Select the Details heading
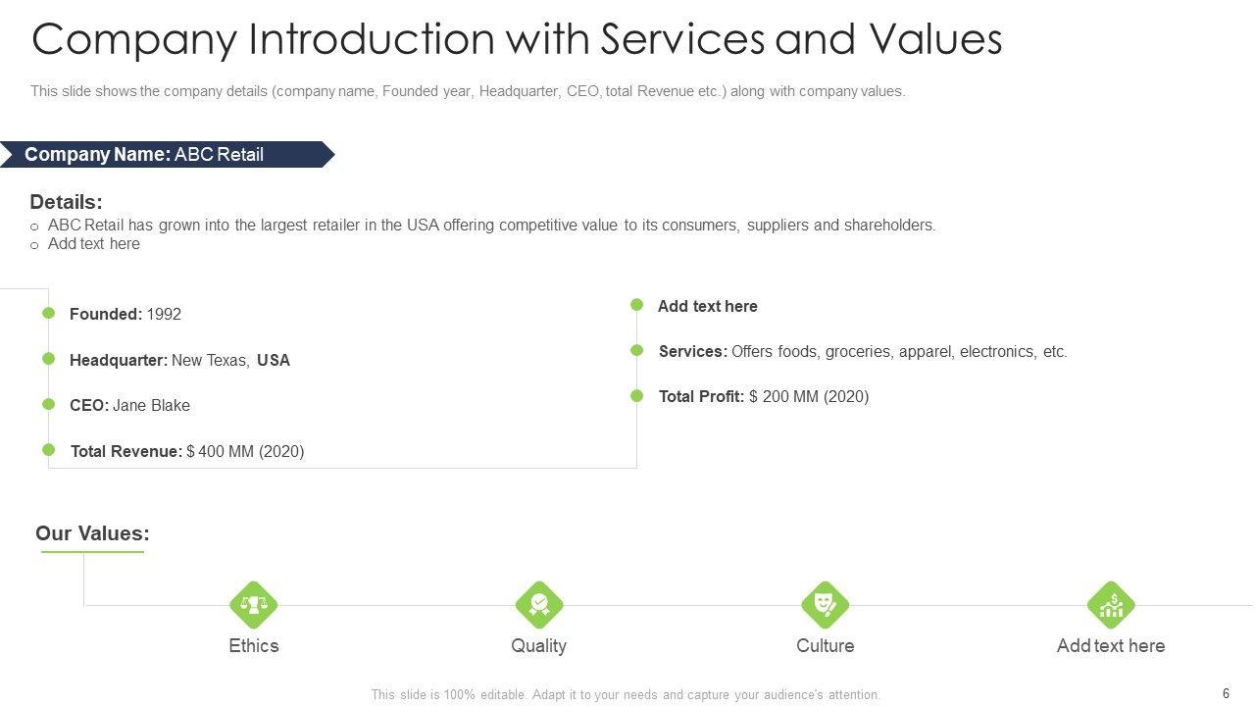The width and height of the screenshot is (1255, 706). (x=66, y=202)
